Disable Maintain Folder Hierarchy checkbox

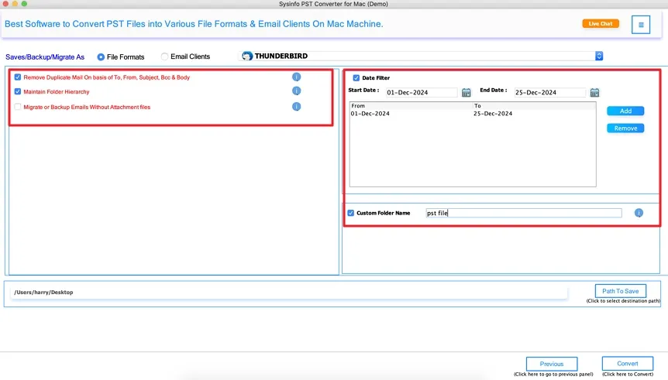(x=18, y=91)
